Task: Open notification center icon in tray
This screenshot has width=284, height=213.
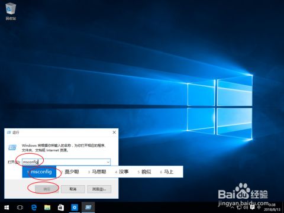Action: [x=252, y=208]
